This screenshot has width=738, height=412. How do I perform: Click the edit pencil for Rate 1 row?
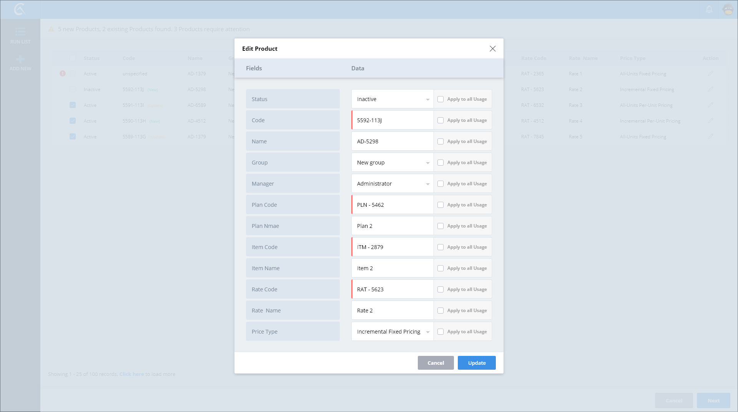(x=710, y=73)
